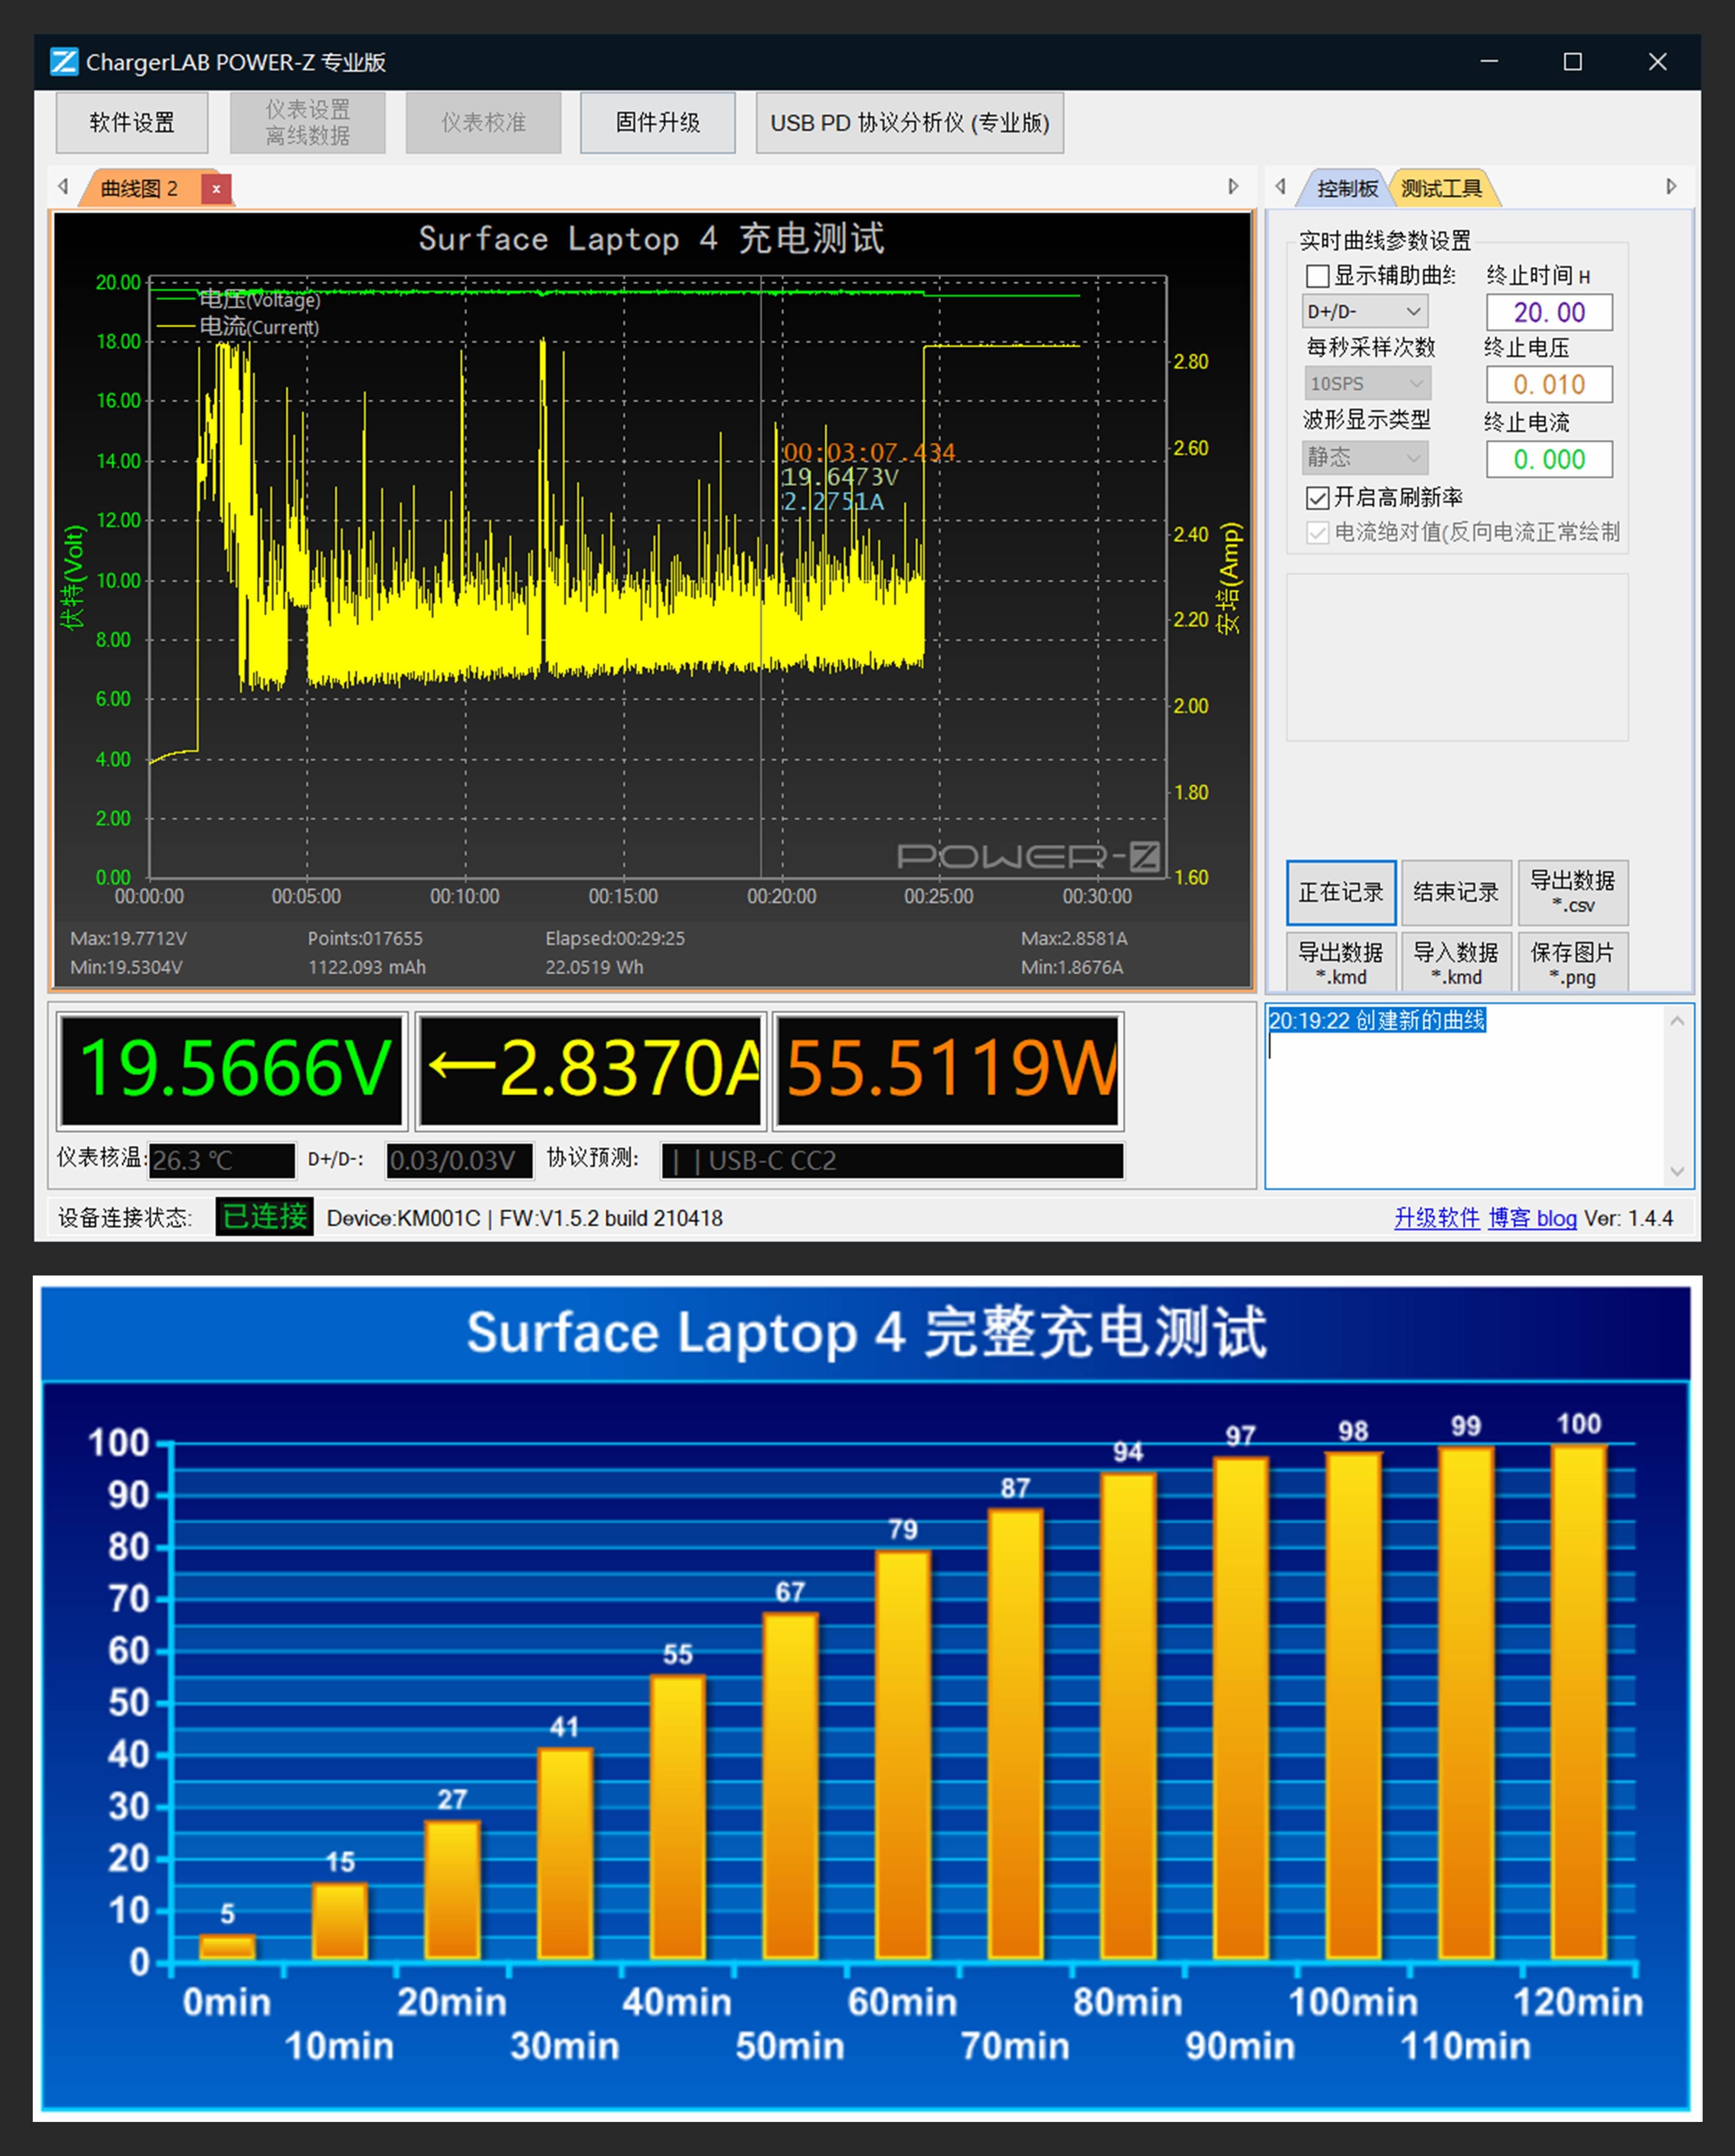
Task: Import data from *.kmd
Action: point(1456,962)
